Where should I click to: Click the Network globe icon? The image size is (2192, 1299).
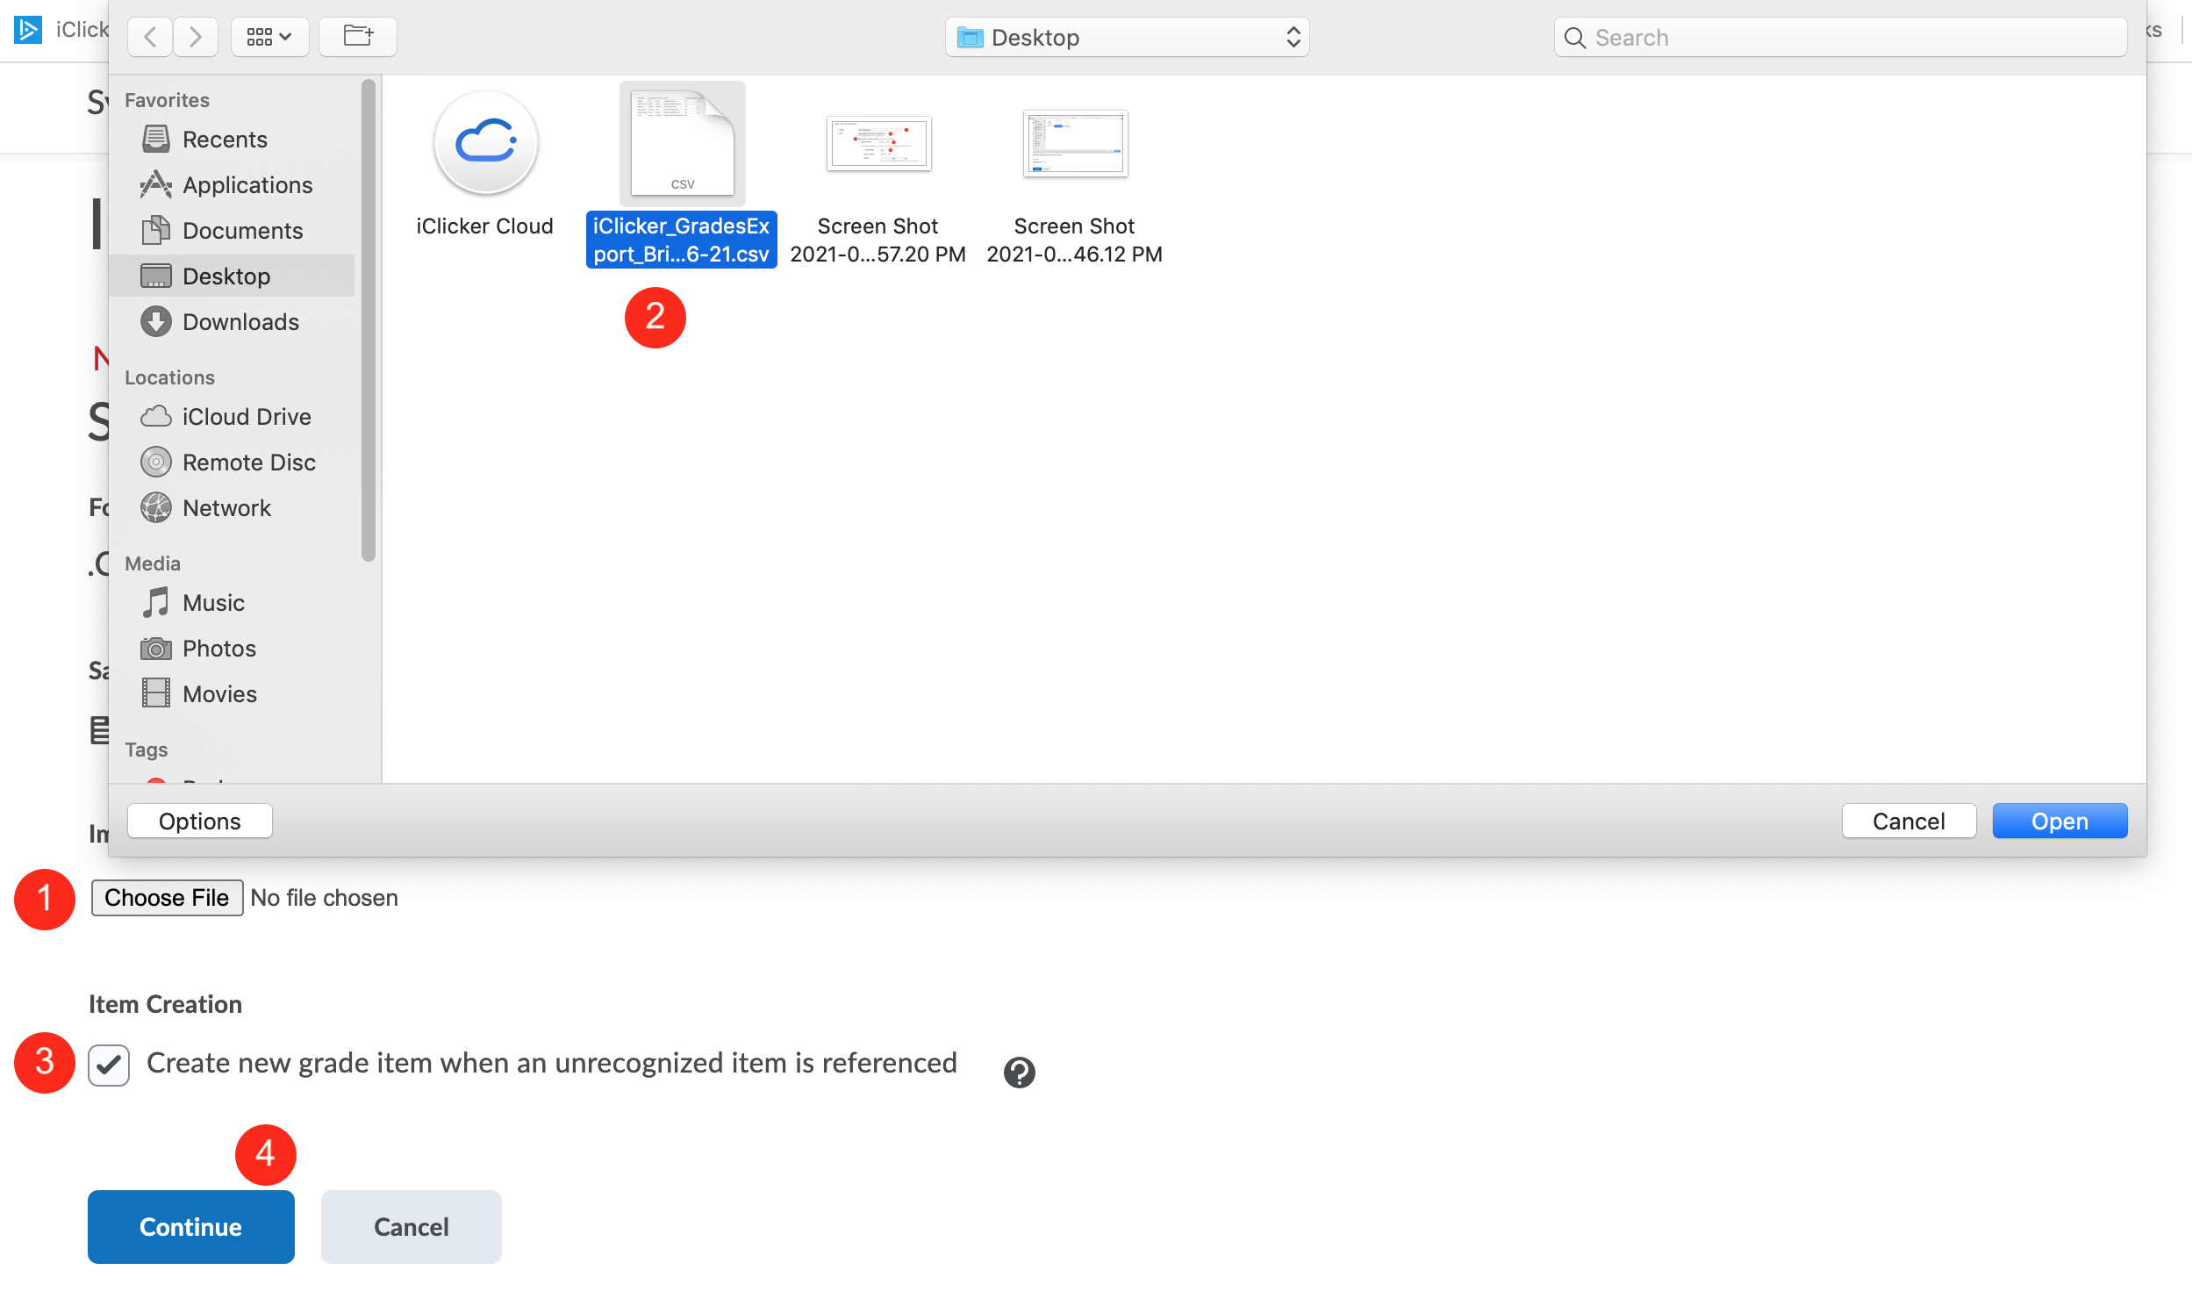tap(156, 507)
